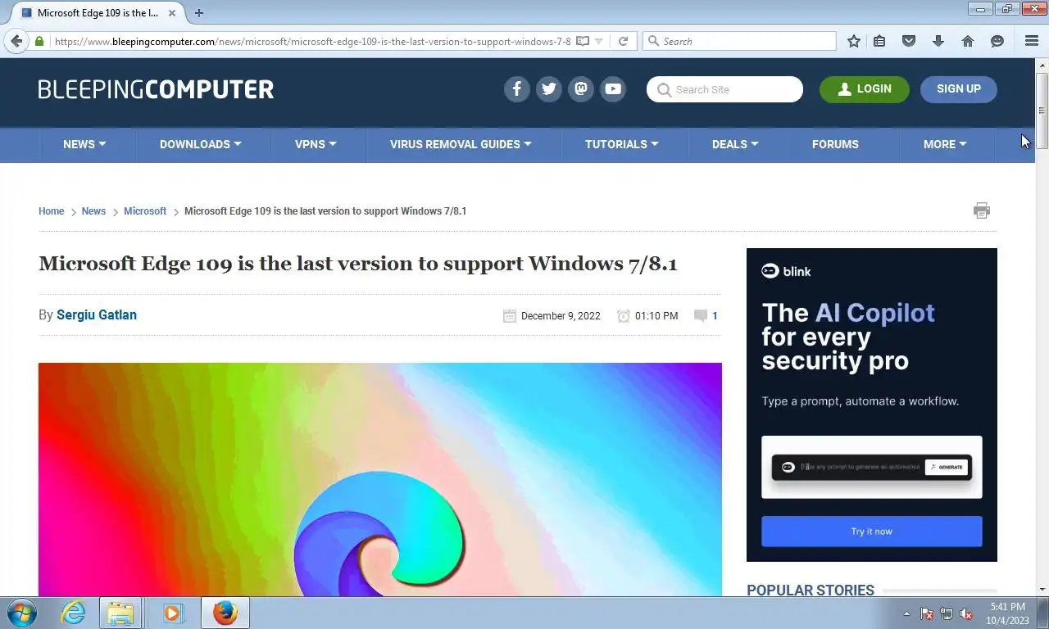Click the URL address field

(x=311, y=41)
